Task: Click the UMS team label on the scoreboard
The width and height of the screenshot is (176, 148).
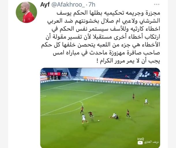Action: [x=44, y=74]
